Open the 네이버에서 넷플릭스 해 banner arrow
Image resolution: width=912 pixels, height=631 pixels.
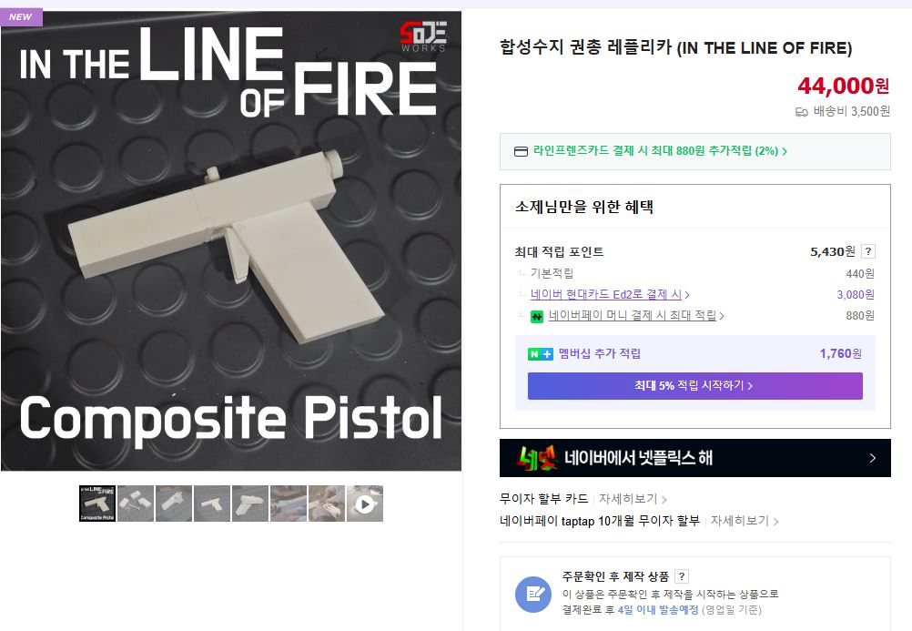pyautogui.click(x=873, y=458)
